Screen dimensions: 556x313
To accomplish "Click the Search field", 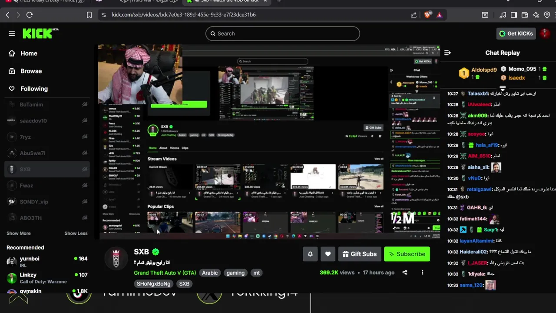I will click(x=283, y=33).
